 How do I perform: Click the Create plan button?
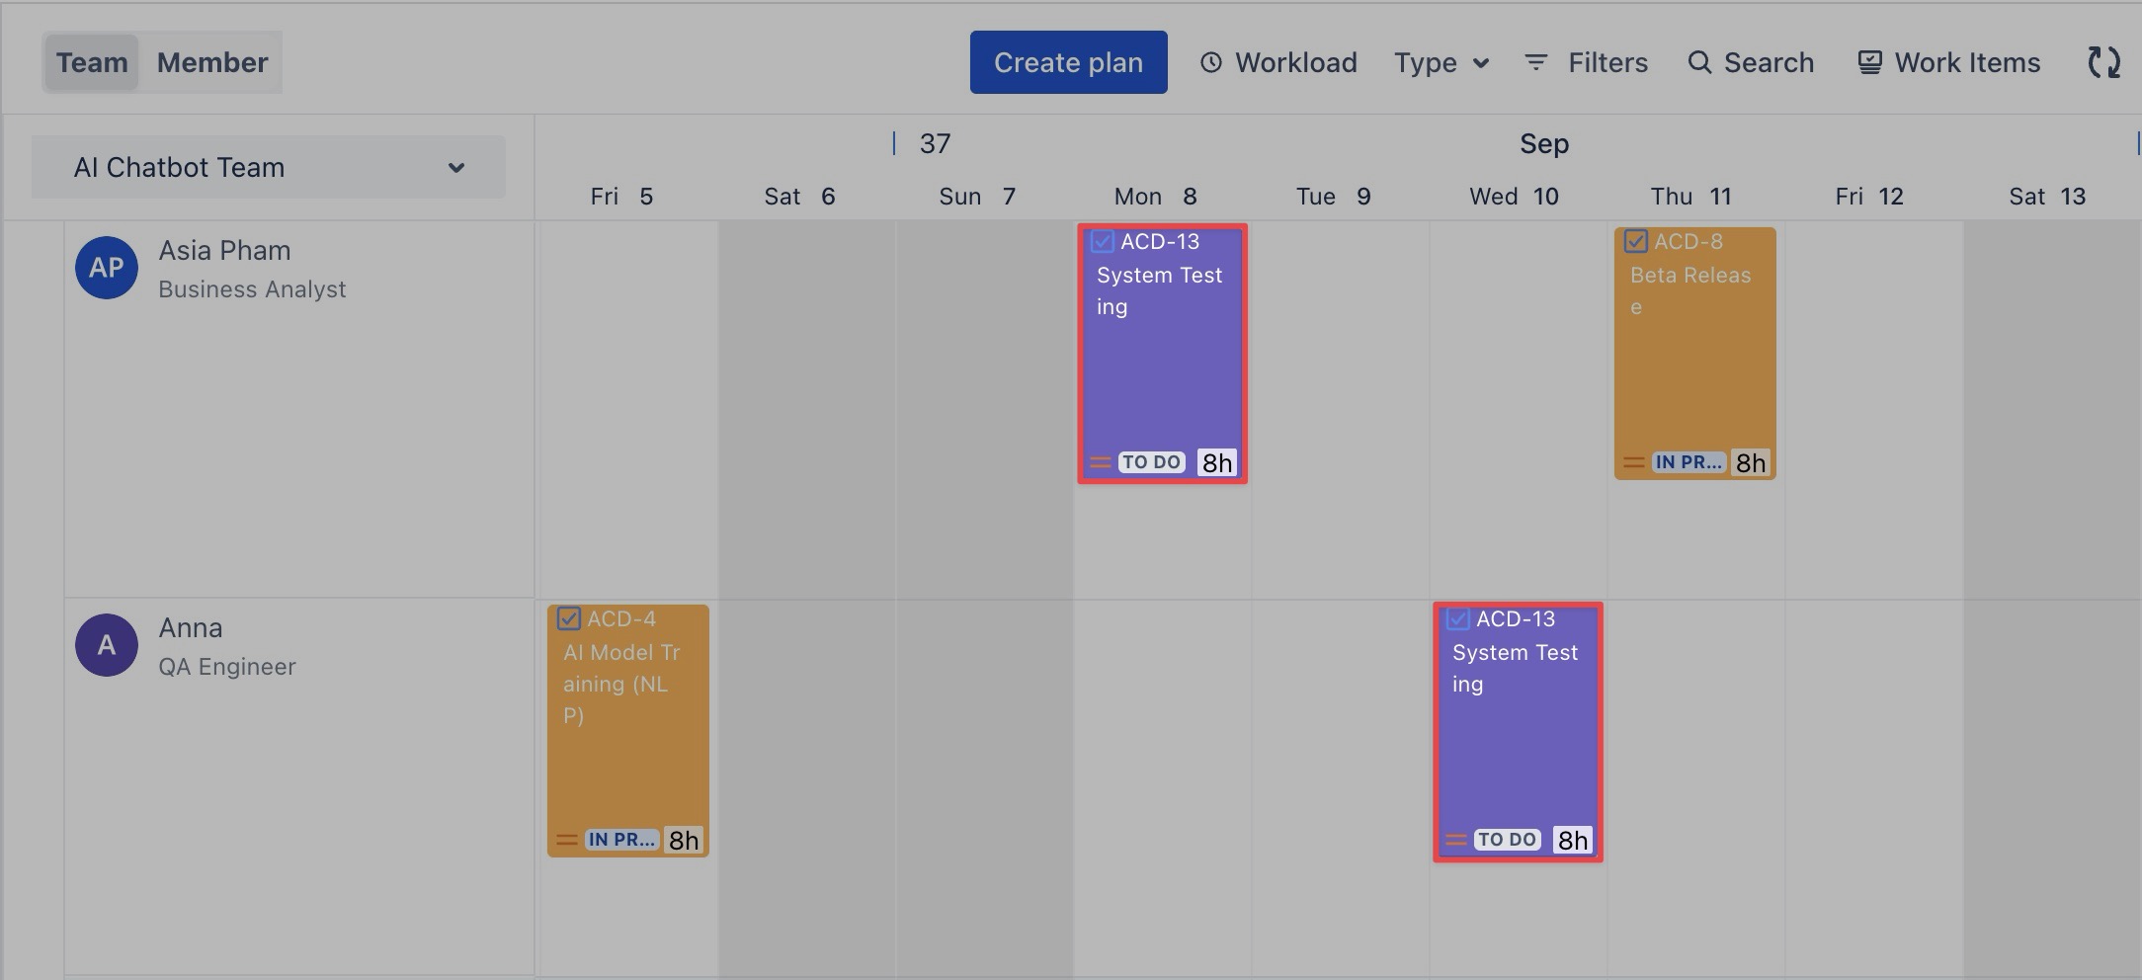tap(1068, 62)
